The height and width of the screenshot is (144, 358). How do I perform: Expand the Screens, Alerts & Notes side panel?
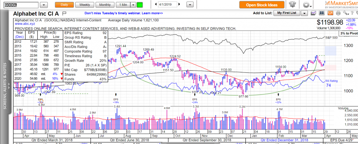5,86
